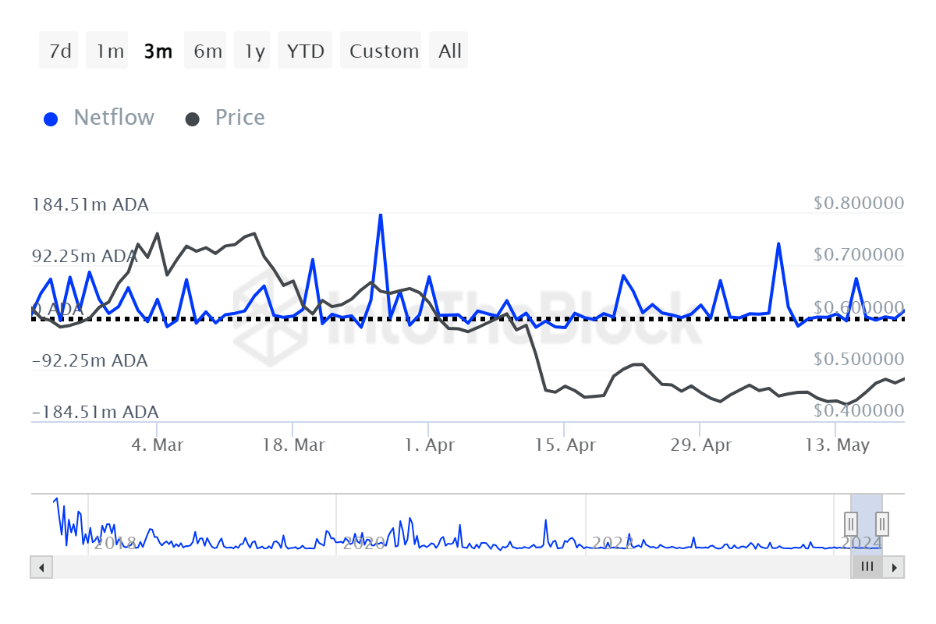936x624 pixels.
Task: Click the left arrow at scrollbar's far left
Action: click(x=41, y=567)
